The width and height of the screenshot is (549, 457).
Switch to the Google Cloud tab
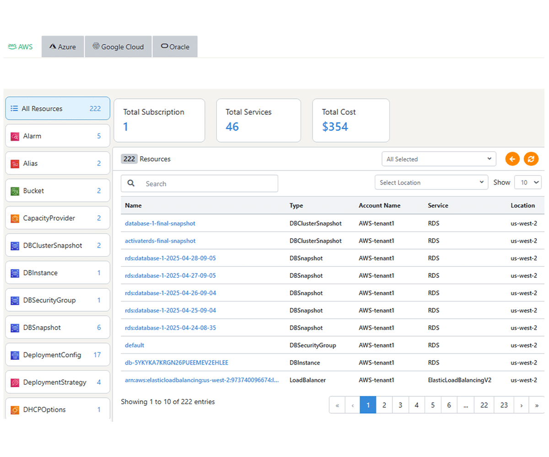tap(118, 46)
